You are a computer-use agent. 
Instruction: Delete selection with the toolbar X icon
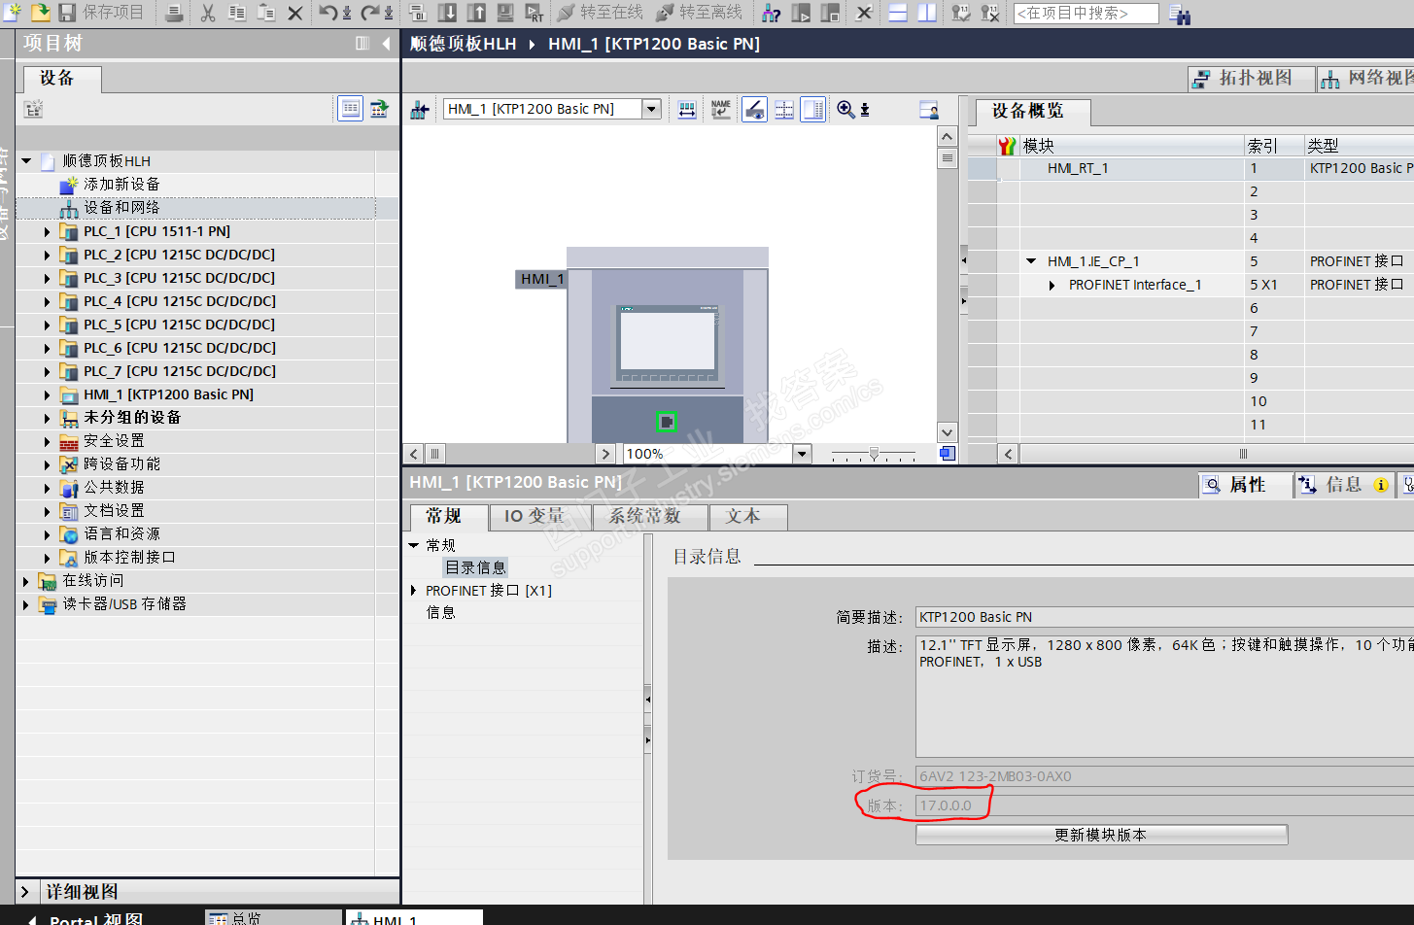(295, 13)
